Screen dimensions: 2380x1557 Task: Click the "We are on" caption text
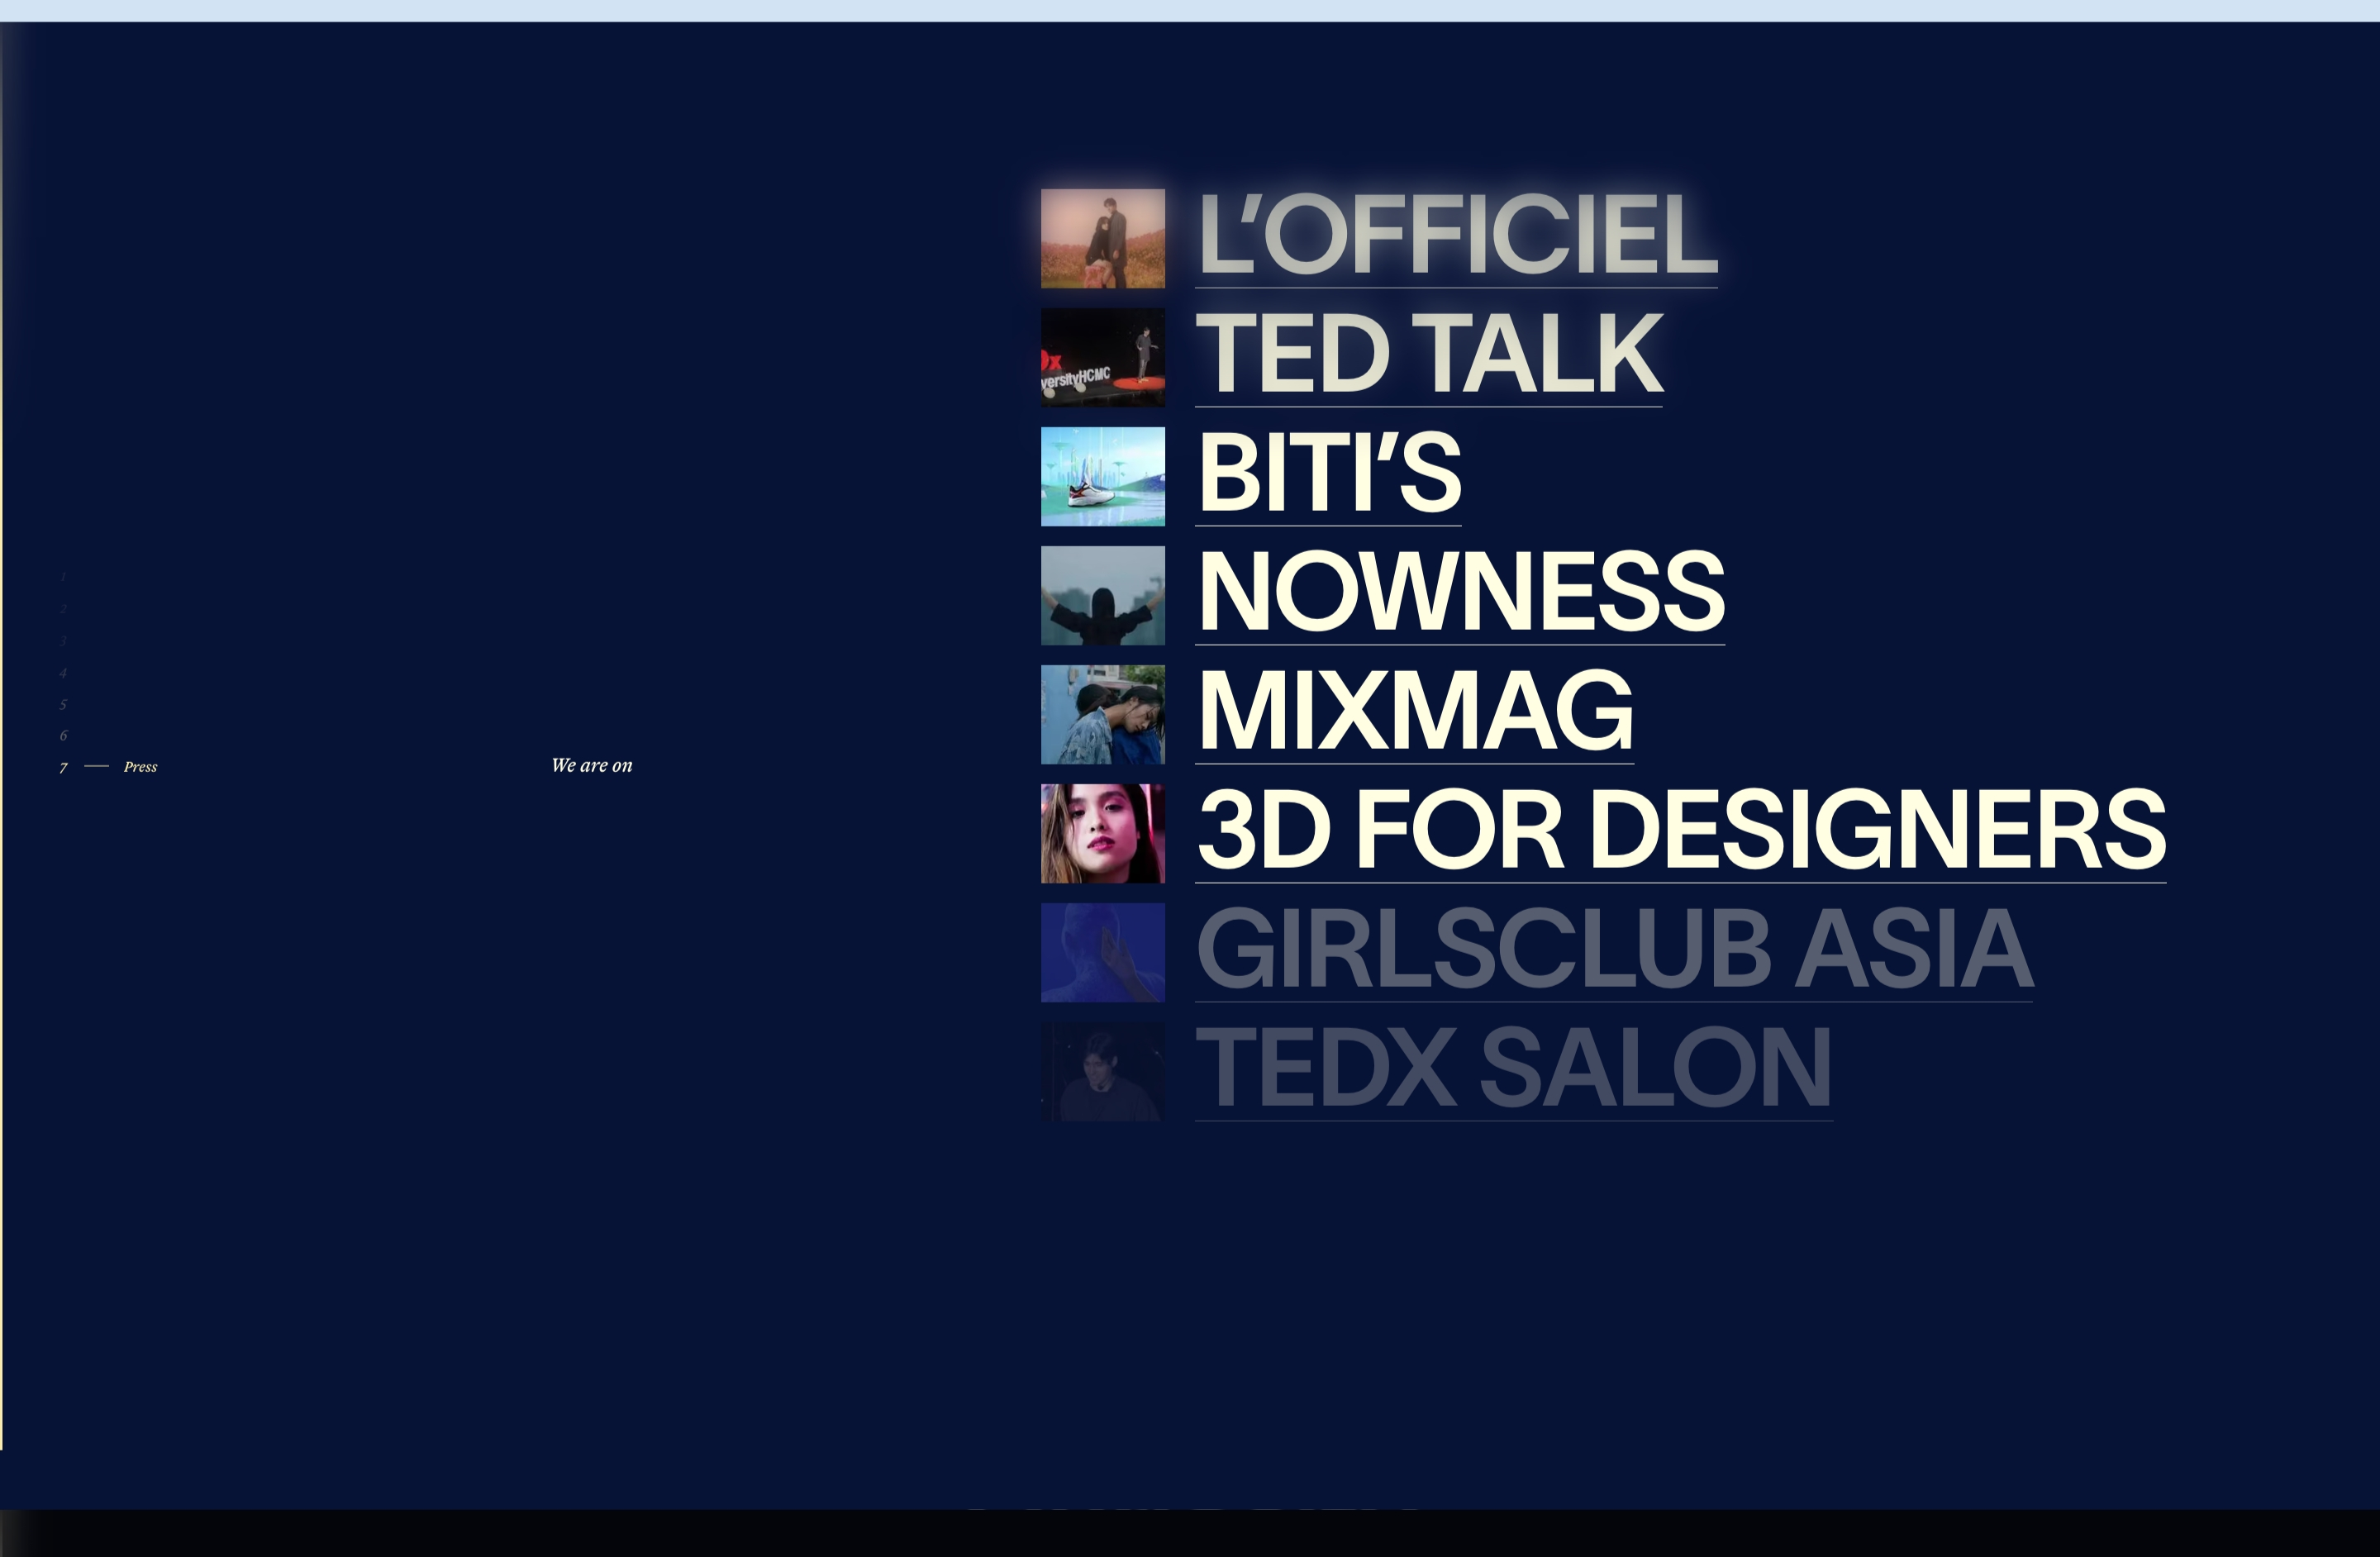(x=592, y=765)
